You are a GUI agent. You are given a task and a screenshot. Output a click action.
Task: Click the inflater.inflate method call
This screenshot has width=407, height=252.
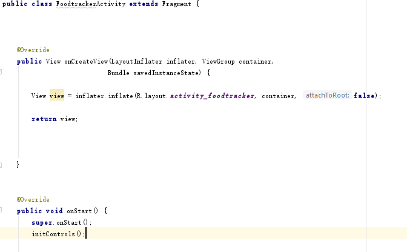point(104,96)
